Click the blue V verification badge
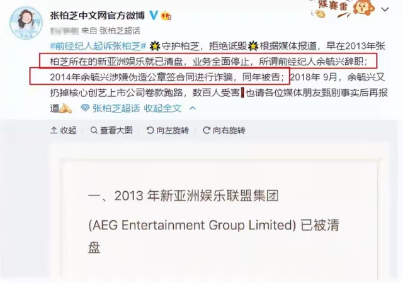This screenshot has height=283, width=403. click(154, 16)
